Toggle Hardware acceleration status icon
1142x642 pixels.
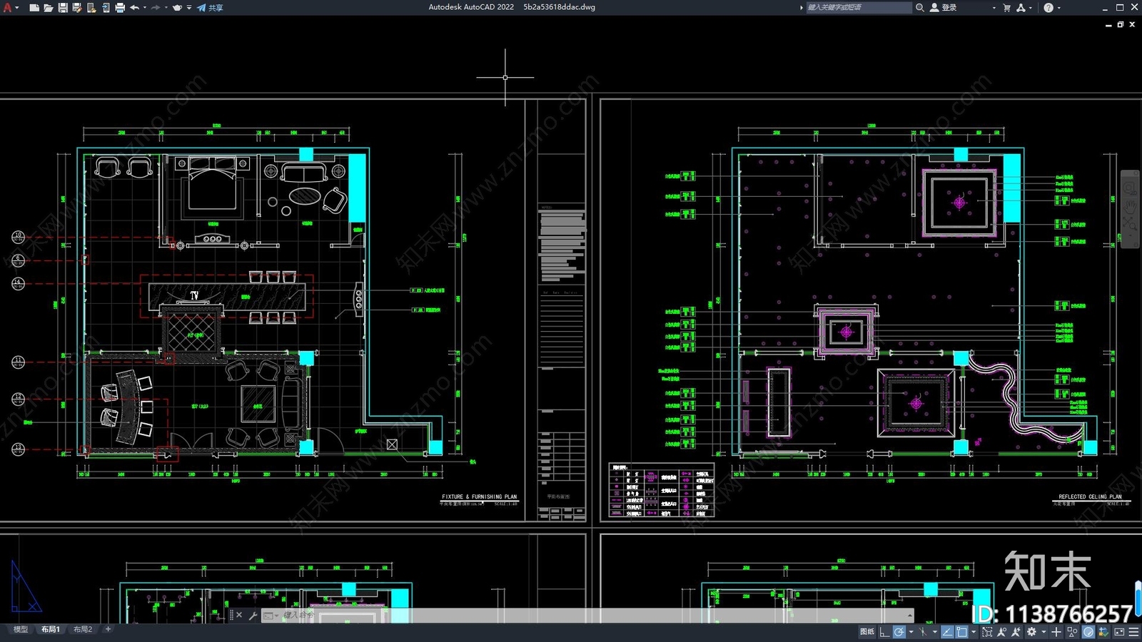pos(1088,632)
